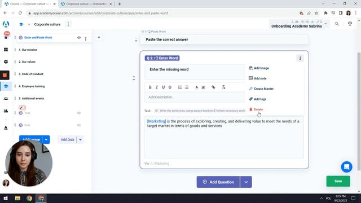This screenshot has height=203, width=361.
Task: Open File Explorer from the taskbar
Action: (x=17, y=198)
